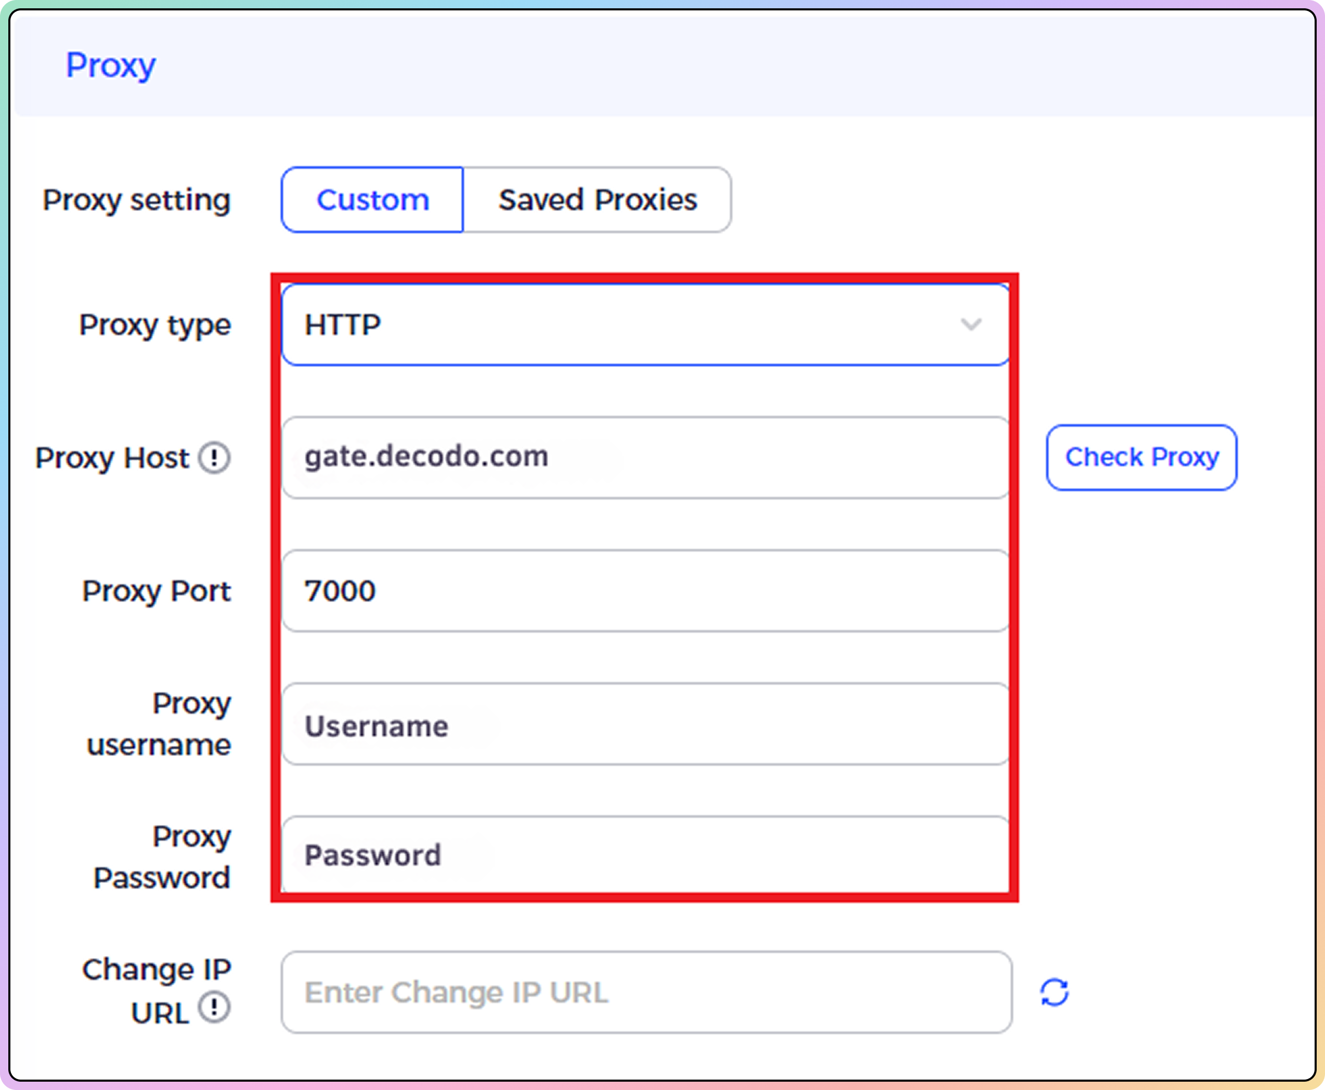Focus the Proxy Host field with gate.decodo.com
The width and height of the screenshot is (1325, 1090).
pyautogui.click(x=645, y=458)
